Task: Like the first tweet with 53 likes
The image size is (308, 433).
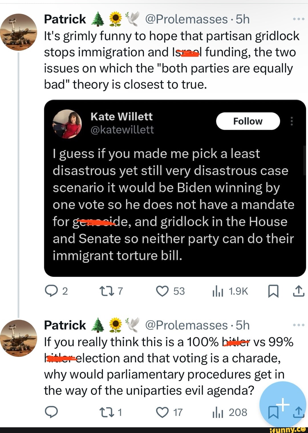Action: pos(163,291)
